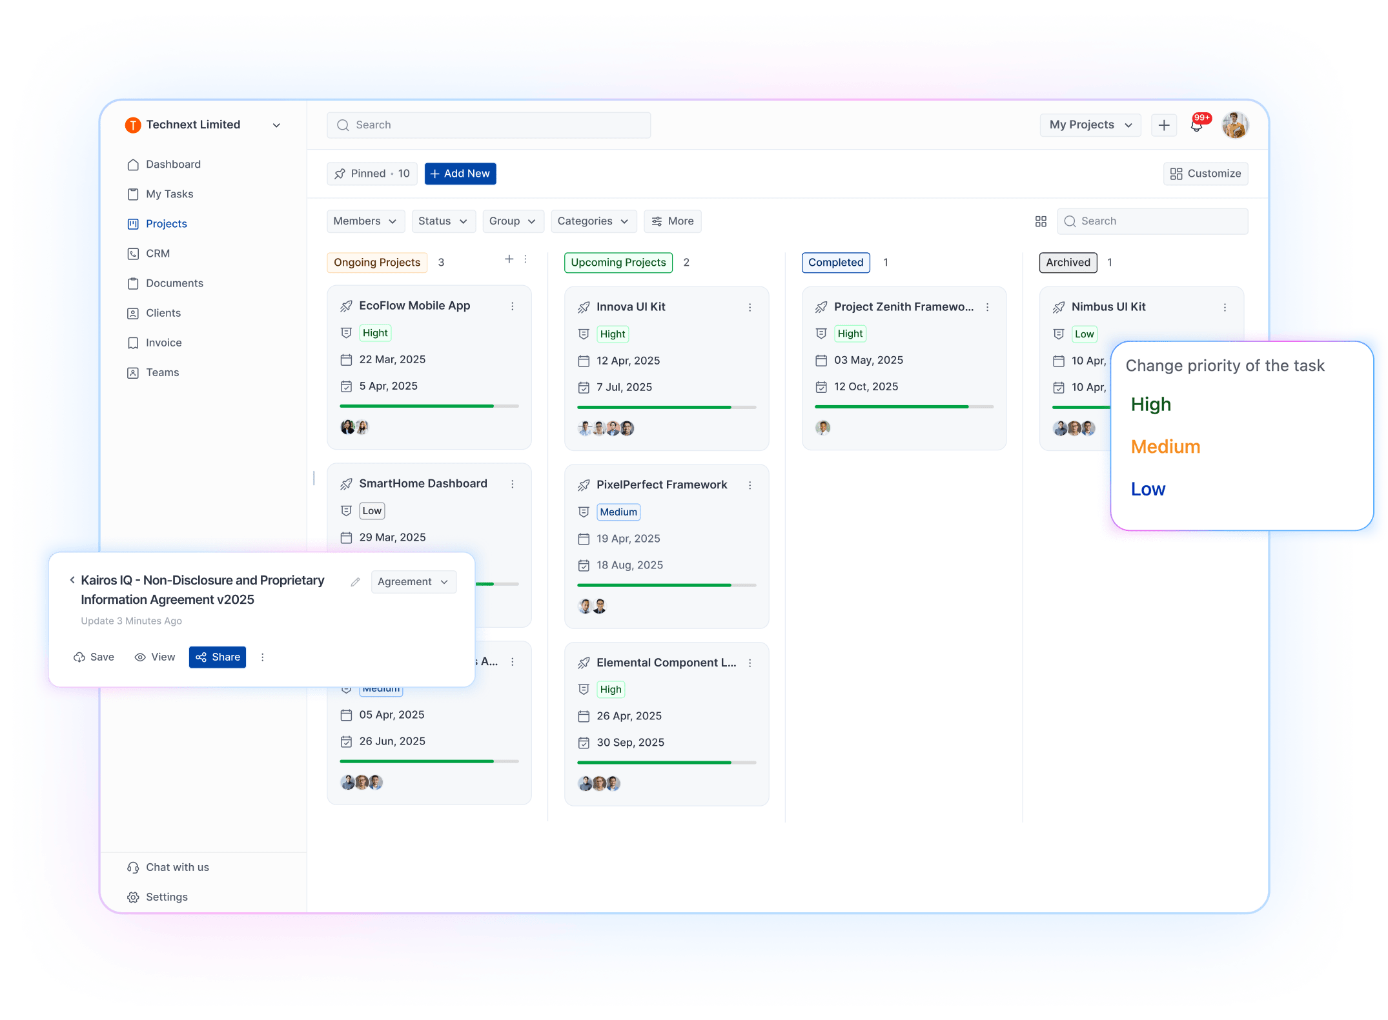This screenshot has height=1020, width=1388.
Task: Click View on document card
Action: (155, 657)
